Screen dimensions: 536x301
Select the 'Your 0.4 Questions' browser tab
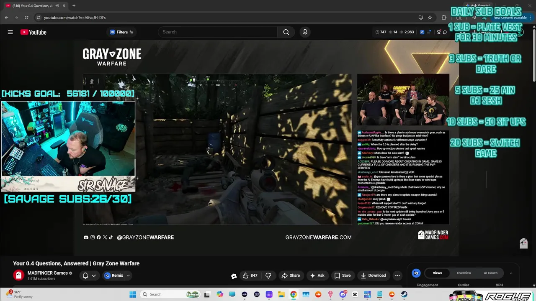[x=33, y=5]
